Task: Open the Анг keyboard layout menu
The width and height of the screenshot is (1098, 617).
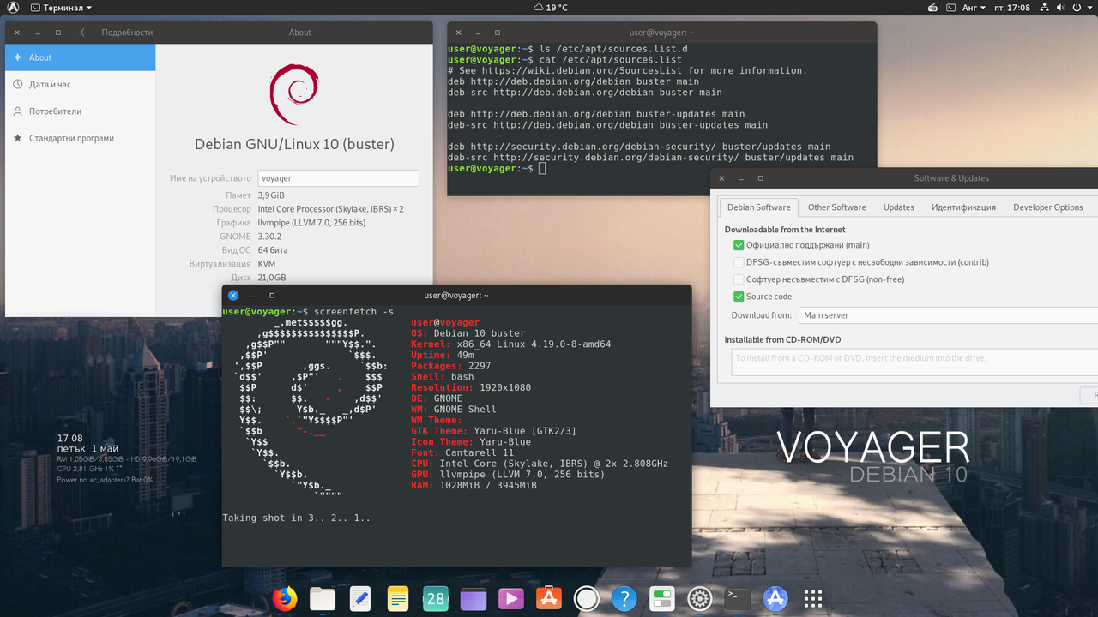Action: (974, 8)
